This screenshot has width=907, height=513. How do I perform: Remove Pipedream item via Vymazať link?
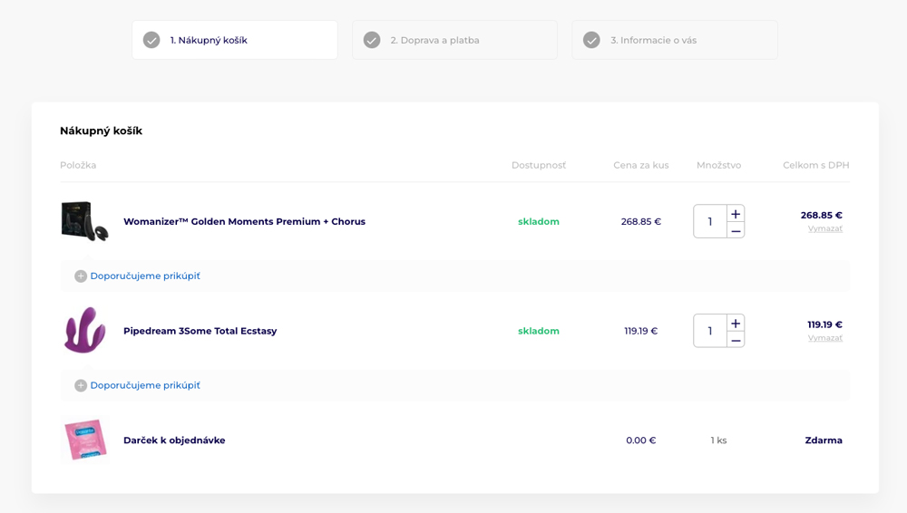(825, 338)
